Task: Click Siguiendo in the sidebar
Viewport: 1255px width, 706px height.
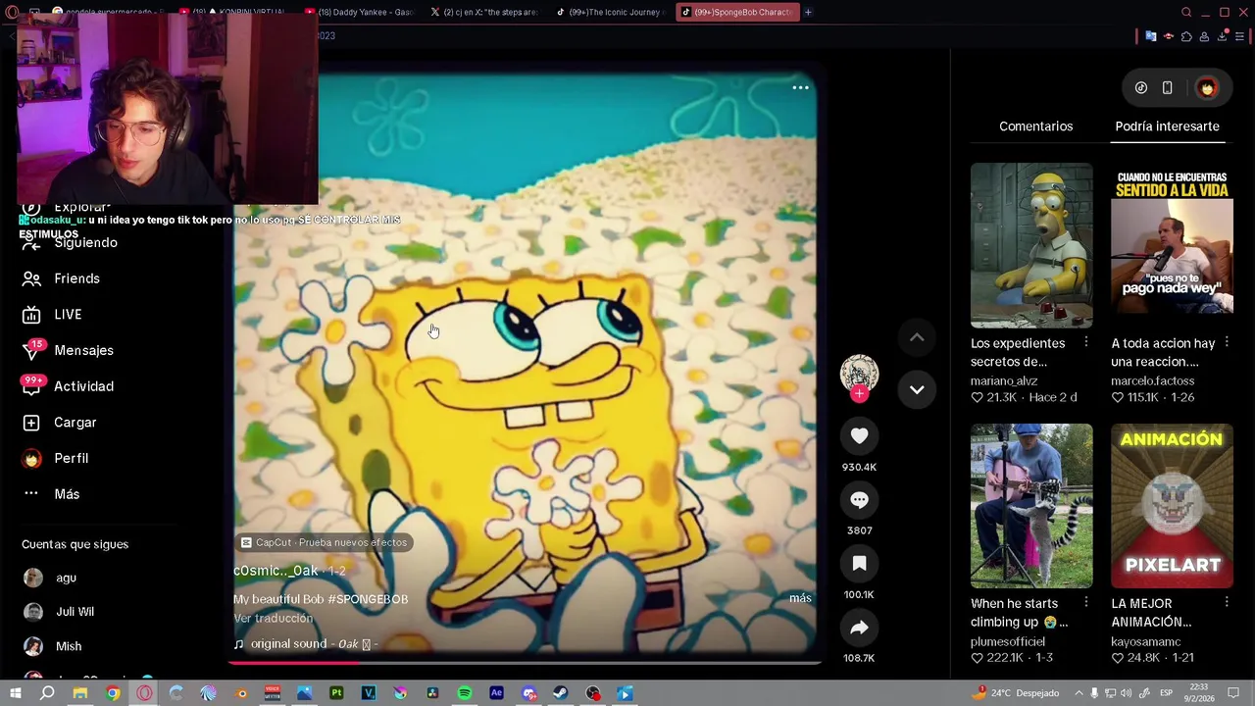Action: [x=85, y=242]
